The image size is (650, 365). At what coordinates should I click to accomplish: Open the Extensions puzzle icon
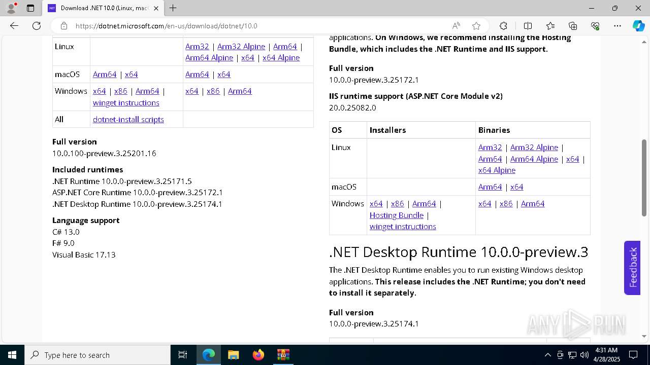tap(503, 26)
